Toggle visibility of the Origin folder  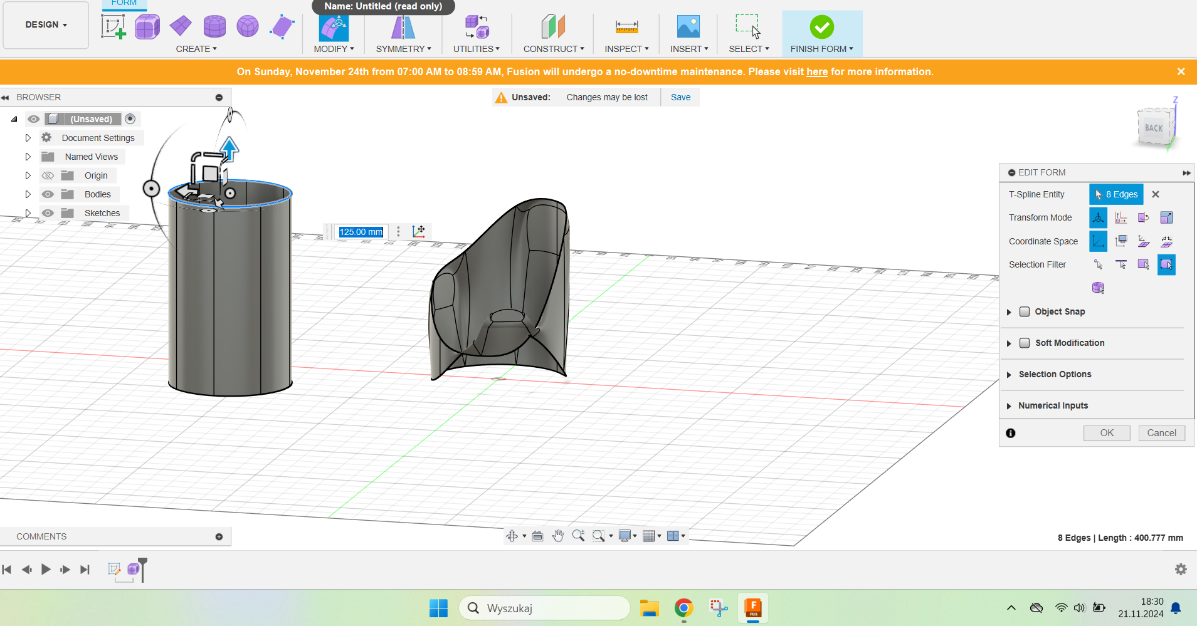(48, 175)
